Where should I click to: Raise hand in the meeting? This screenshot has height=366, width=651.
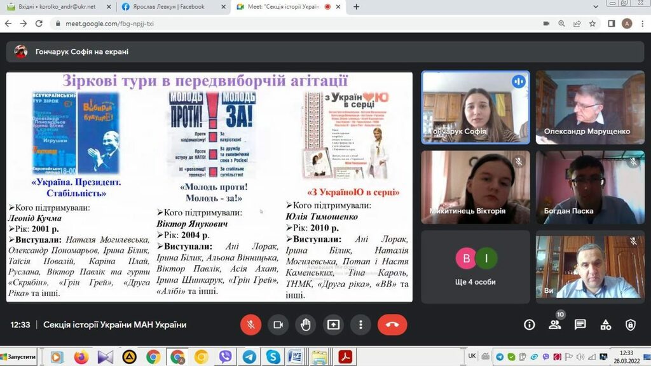point(305,325)
